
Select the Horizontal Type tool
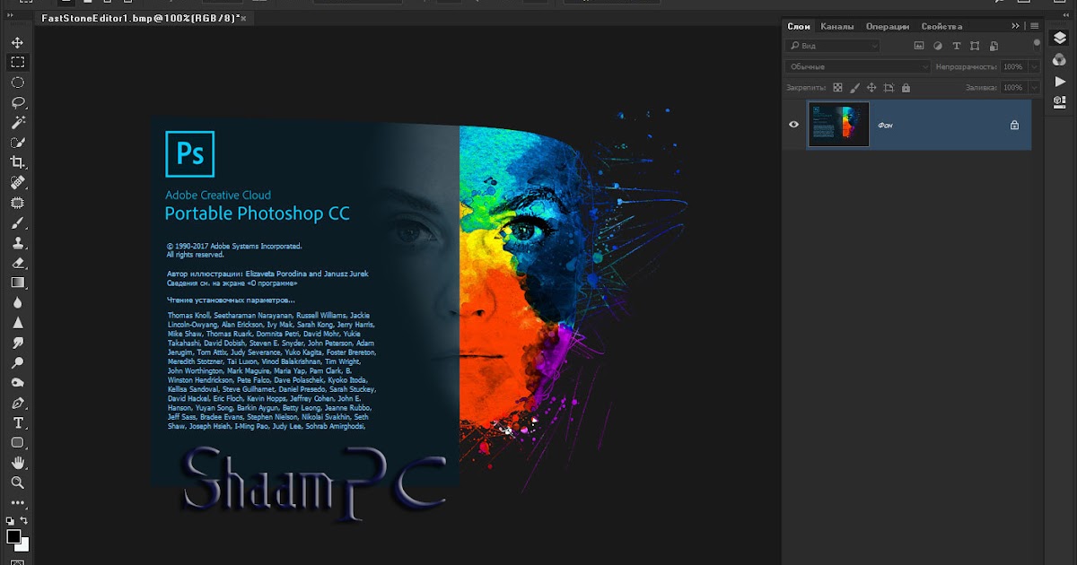click(x=17, y=423)
